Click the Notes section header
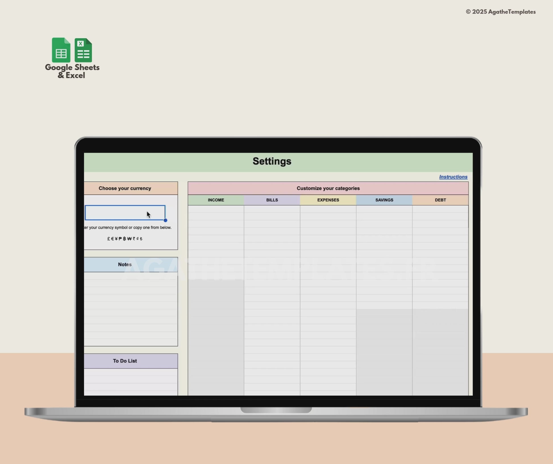The width and height of the screenshot is (553, 464). tap(125, 265)
